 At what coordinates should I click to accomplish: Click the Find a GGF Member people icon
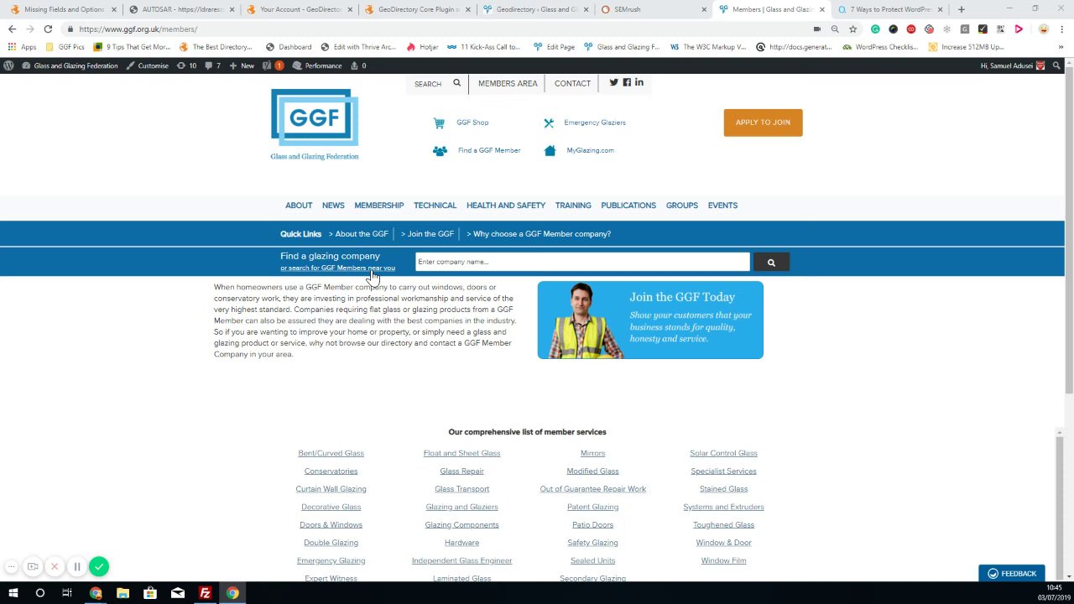pos(440,151)
